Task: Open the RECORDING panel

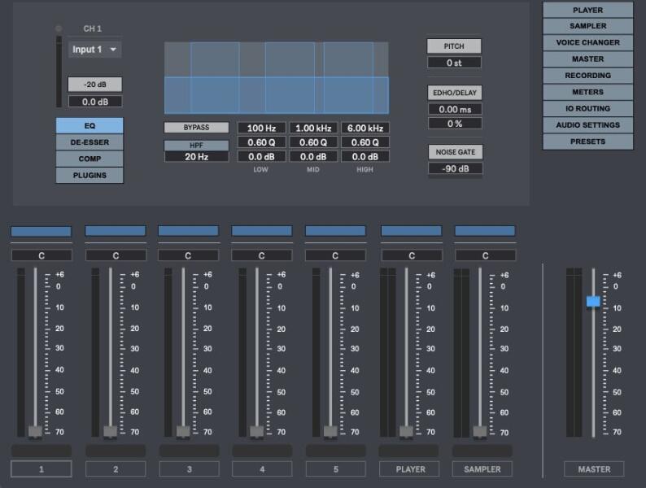Action: [588, 76]
